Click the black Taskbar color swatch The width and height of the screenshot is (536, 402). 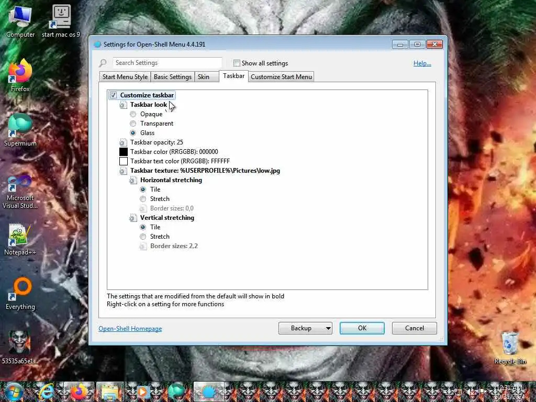(124, 152)
